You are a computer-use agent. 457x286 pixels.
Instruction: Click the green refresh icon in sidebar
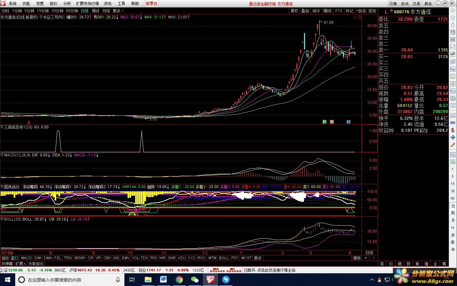(x=453, y=162)
